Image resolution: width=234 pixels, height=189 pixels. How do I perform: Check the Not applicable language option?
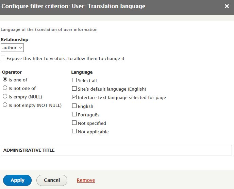point(74,131)
